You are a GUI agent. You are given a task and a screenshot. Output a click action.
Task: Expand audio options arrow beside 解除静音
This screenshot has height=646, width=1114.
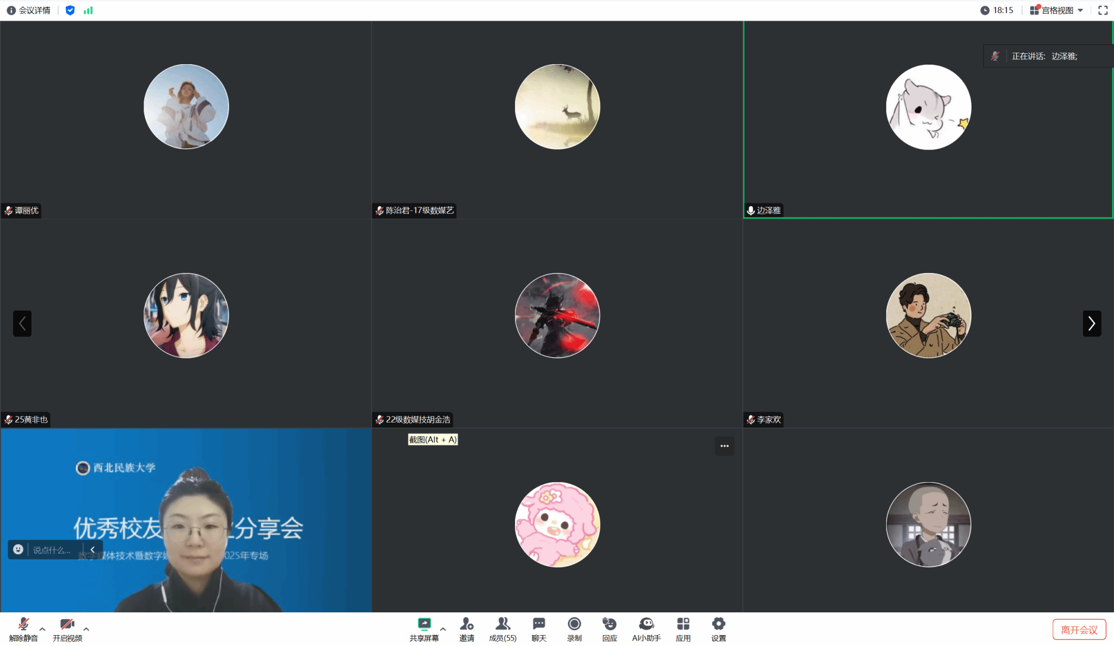coord(42,629)
